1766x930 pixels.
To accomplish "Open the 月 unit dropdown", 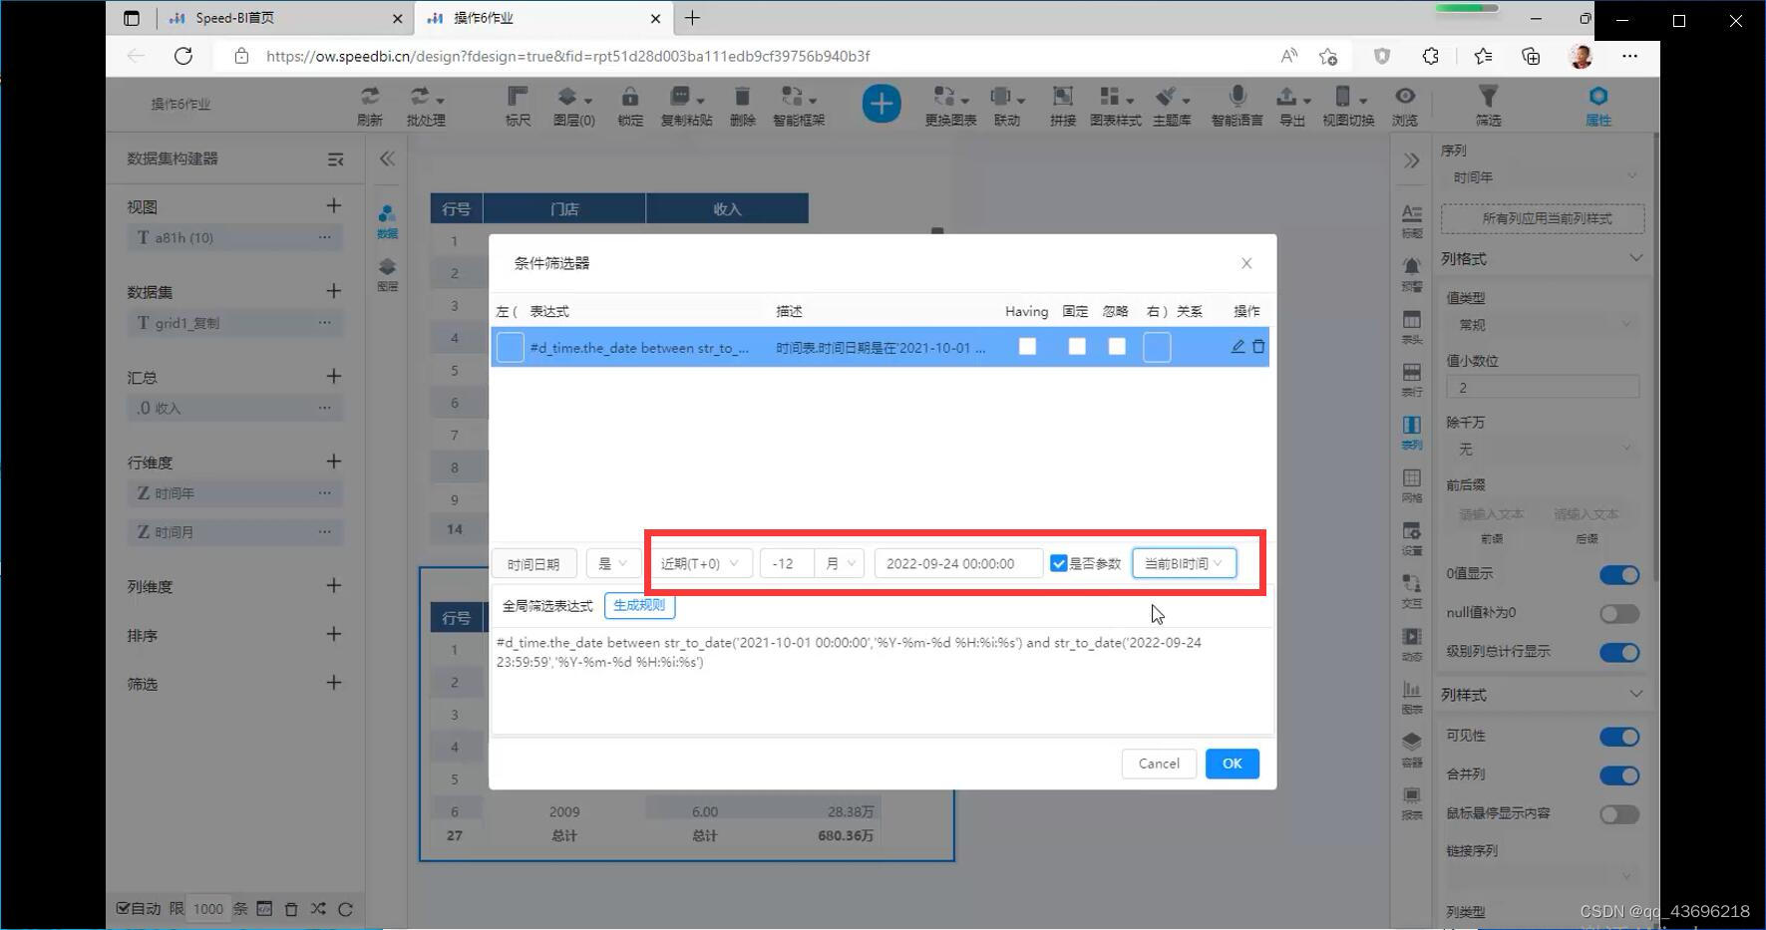I will tap(838, 563).
